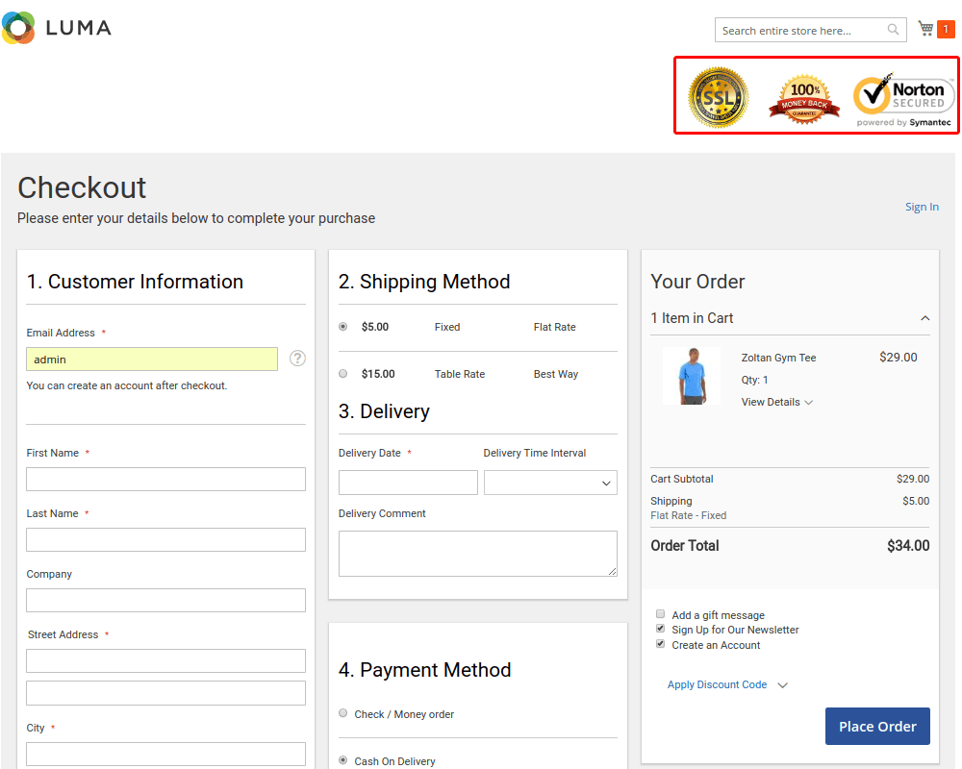Screen dimensions: 962x769
Task: Open the shopping cart icon
Action: [926, 29]
